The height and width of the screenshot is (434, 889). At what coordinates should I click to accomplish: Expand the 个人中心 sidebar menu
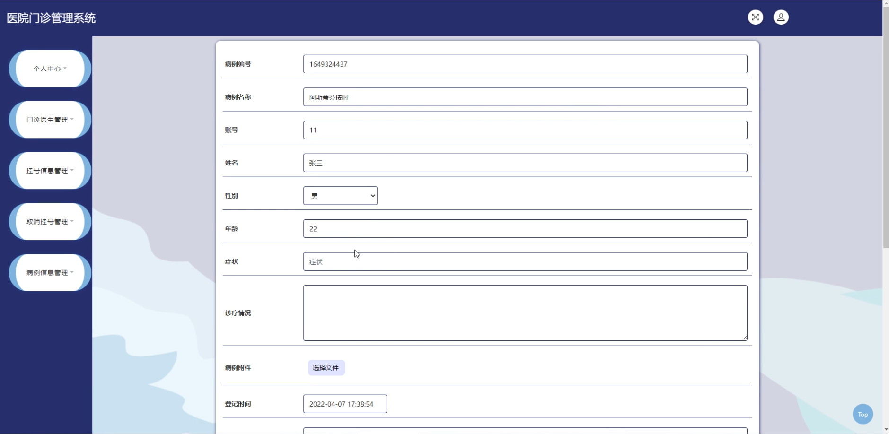tap(50, 69)
